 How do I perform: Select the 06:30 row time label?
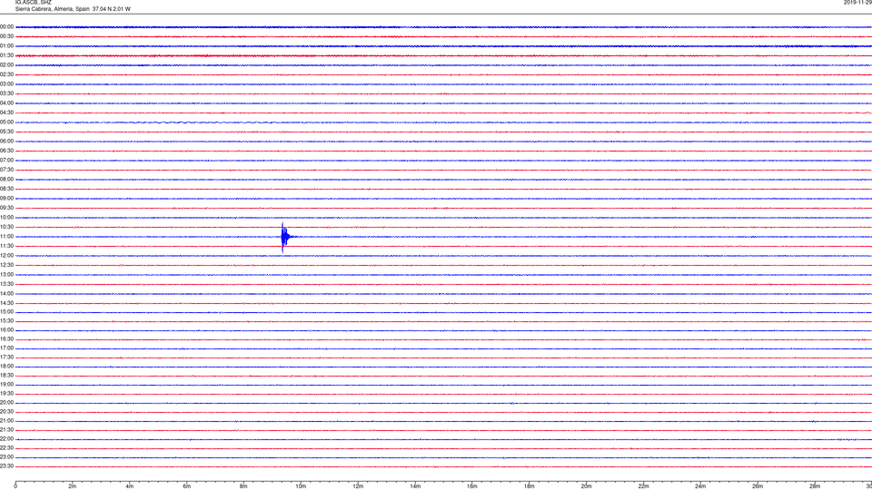7,151
